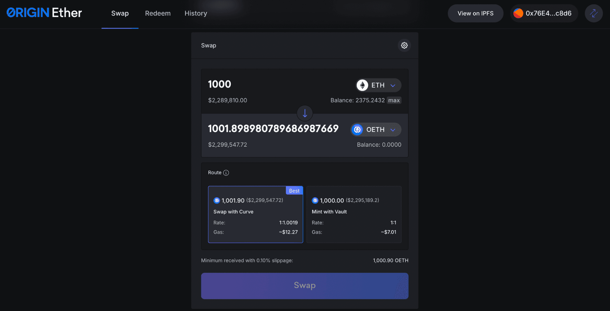Open the 0x76E4...c8d6 wallet menu
Image resolution: width=610 pixels, height=311 pixels.
pyautogui.click(x=548, y=13)
